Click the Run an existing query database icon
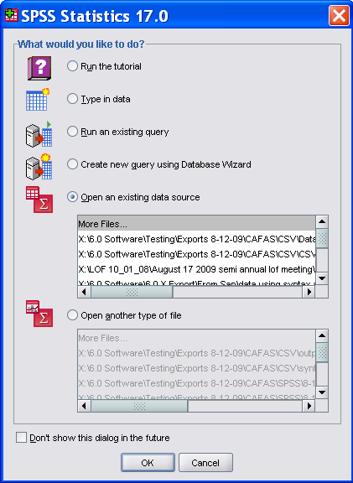 (39, 133)
